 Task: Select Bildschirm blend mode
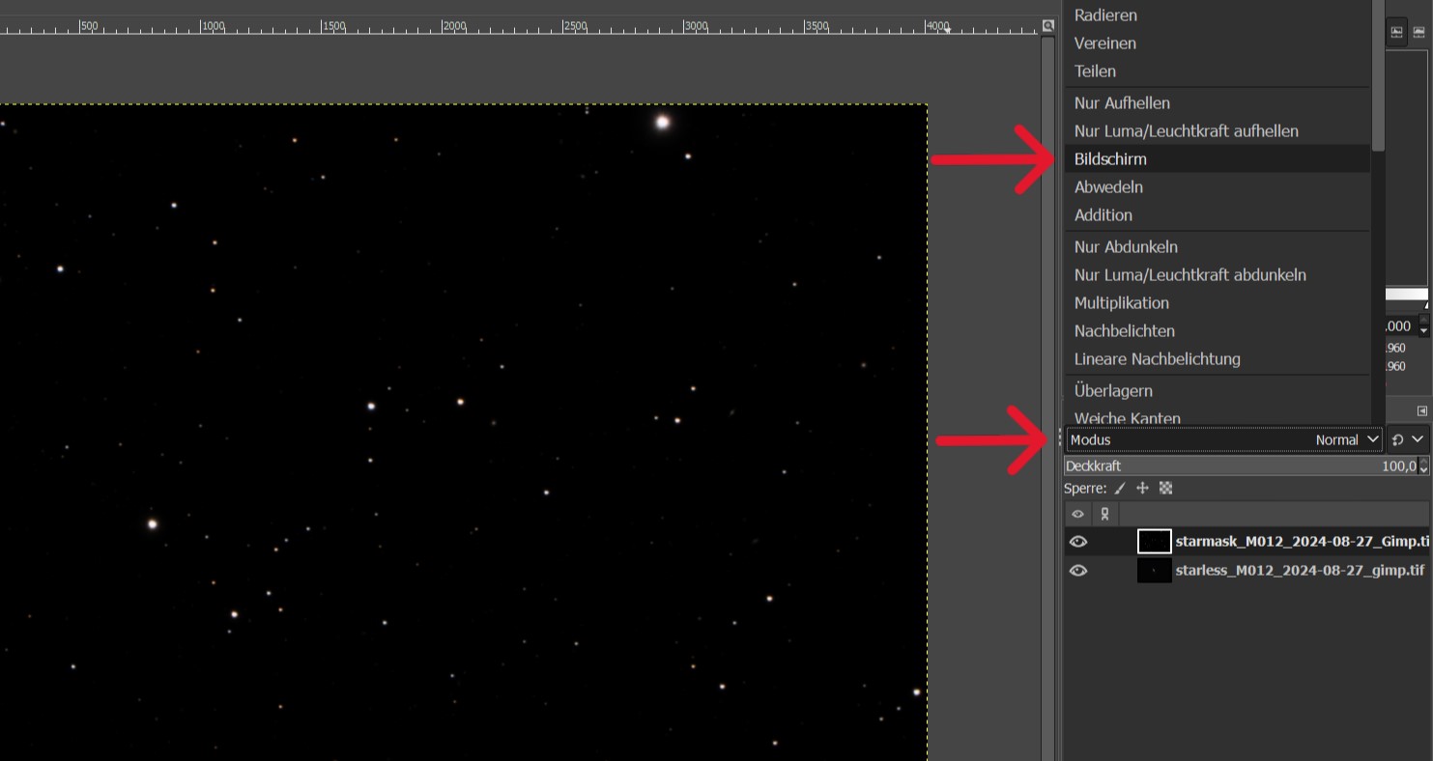[1218, 159]
